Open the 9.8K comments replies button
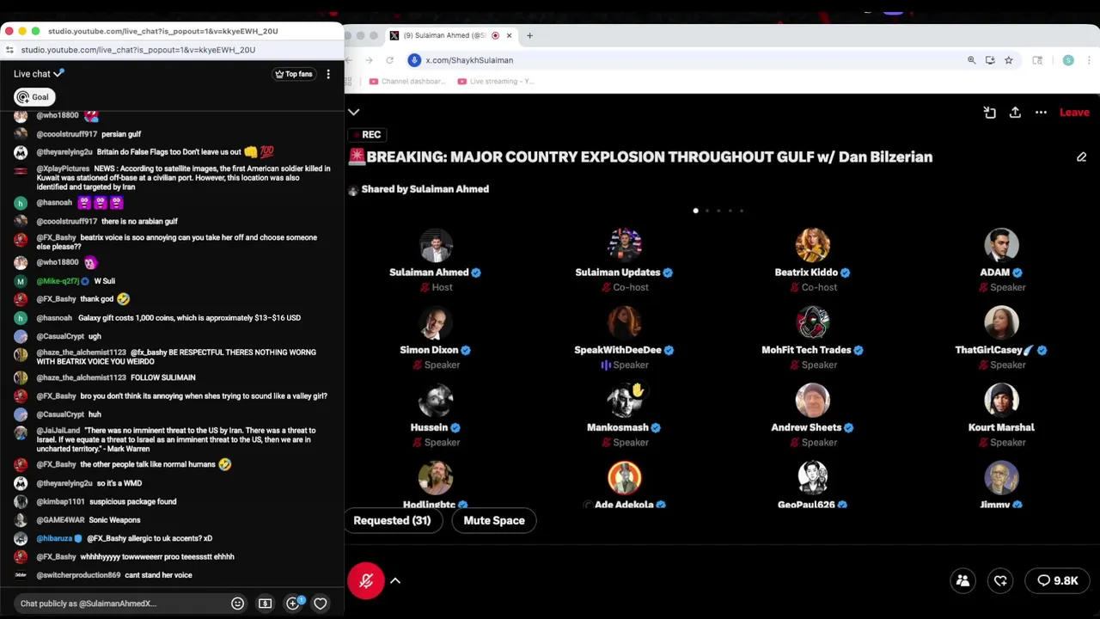This screenshot has height=619, width=1100. click(x=1057, y=580)
